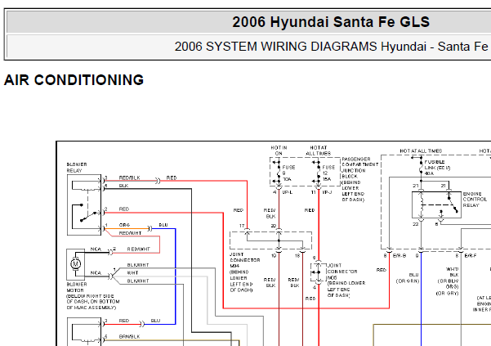This screenshot has height=346, width=491.
Task: Click the 'WHT/BLK (OR BLU/ORG)' wire label
Action: [448, 278]
